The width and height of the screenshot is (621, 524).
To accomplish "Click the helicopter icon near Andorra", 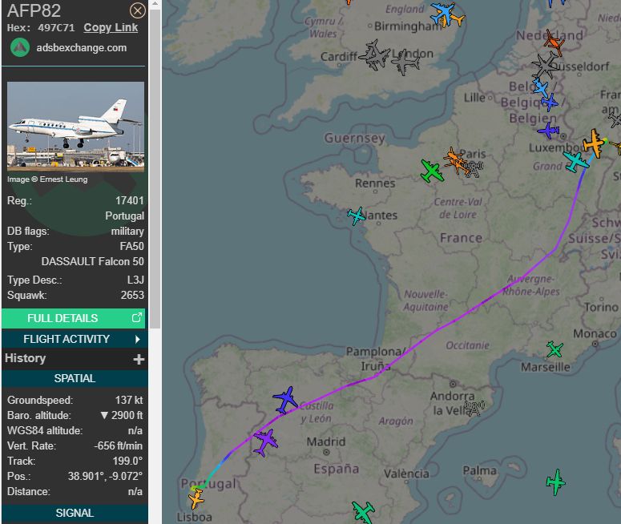I will (474, 409).
